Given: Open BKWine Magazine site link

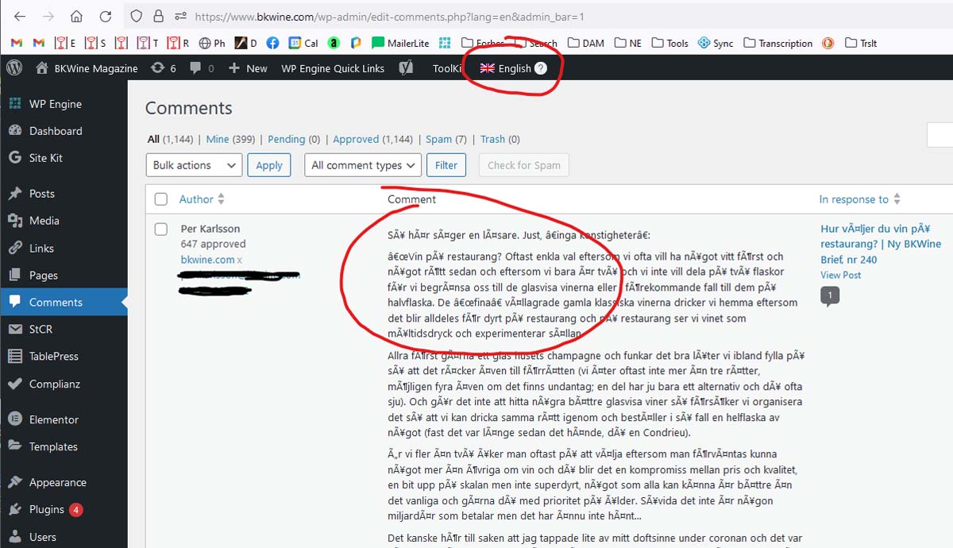Looking at the screenshot, I should tap(87, 68).
